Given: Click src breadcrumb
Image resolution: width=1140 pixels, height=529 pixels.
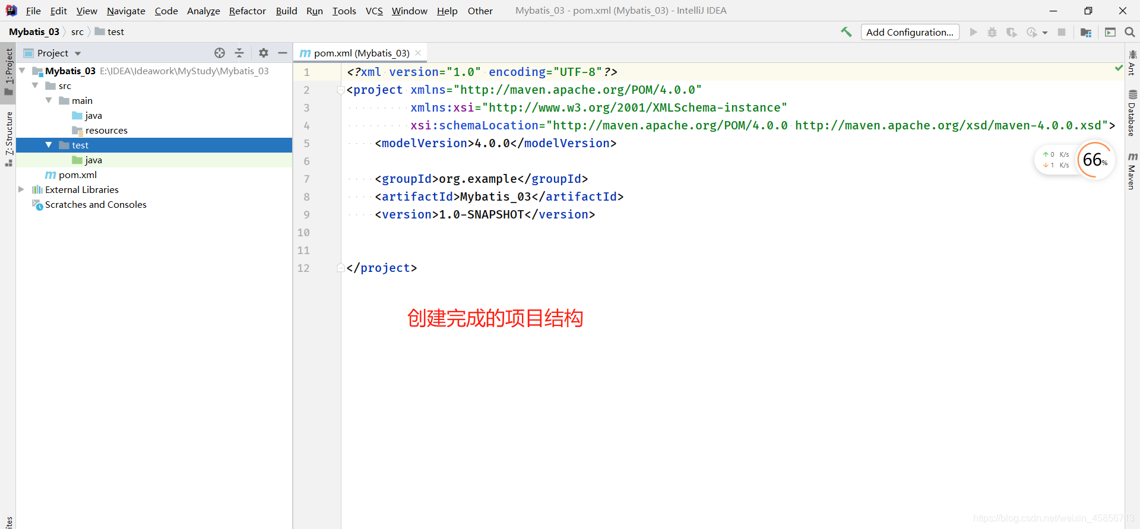Looking at the screenshot, I should point(77,32).
